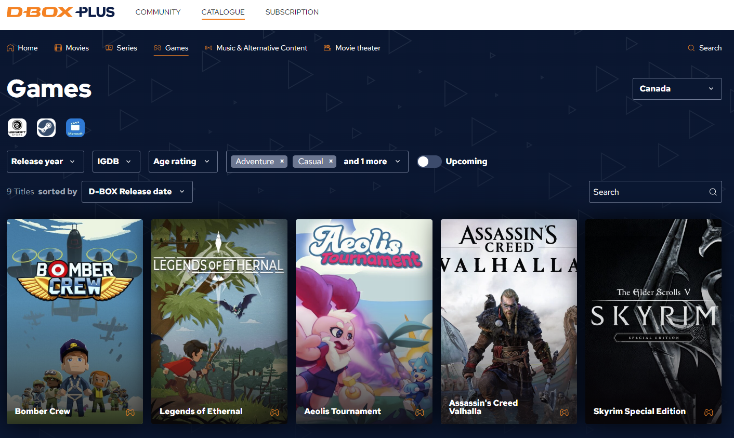Click the controller icon on Skyrim Special Edition
The width and height of the screenshot is (734, 438).
click(x=709, y=413)
